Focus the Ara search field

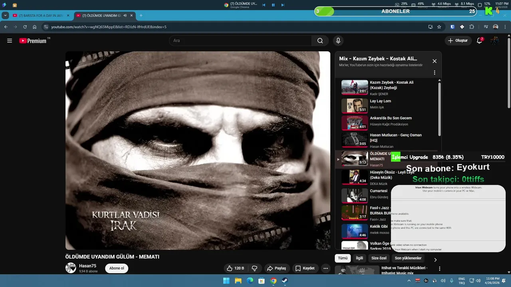[240, 41]
